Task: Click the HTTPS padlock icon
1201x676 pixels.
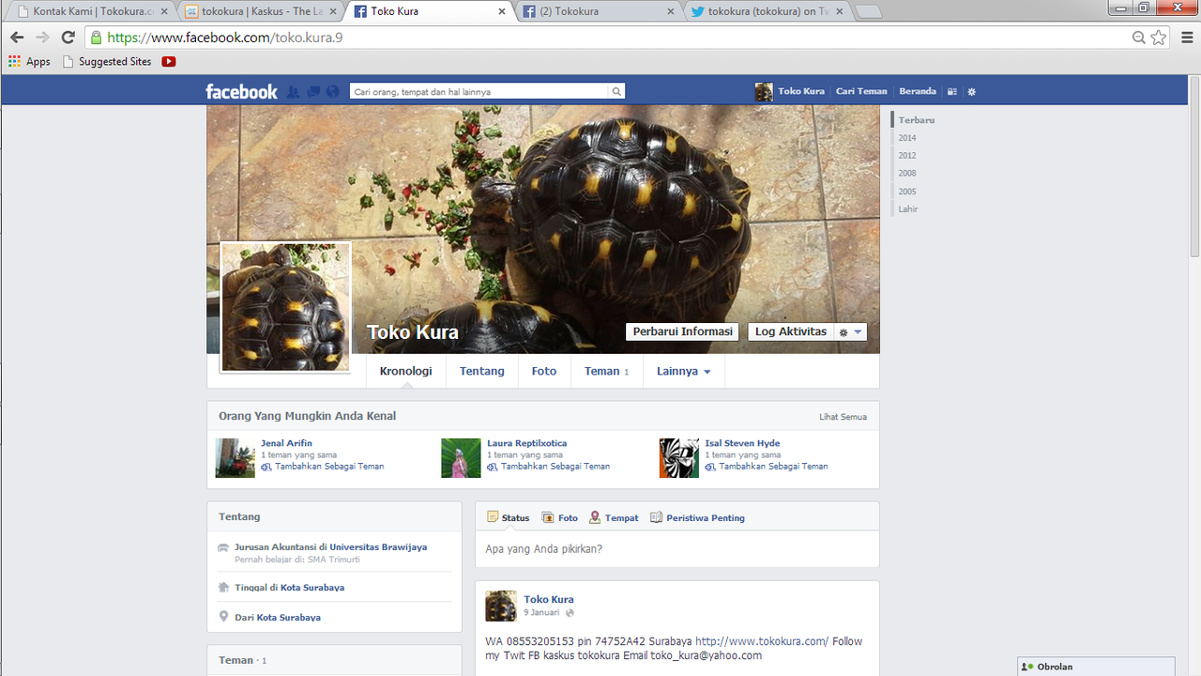Action: click(x=96, y=38)
